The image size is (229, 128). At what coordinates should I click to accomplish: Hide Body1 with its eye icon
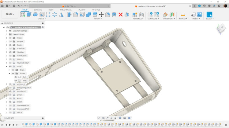16,77
